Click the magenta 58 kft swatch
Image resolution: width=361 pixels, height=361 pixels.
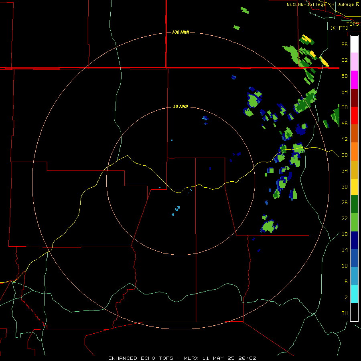pos(354,80)
